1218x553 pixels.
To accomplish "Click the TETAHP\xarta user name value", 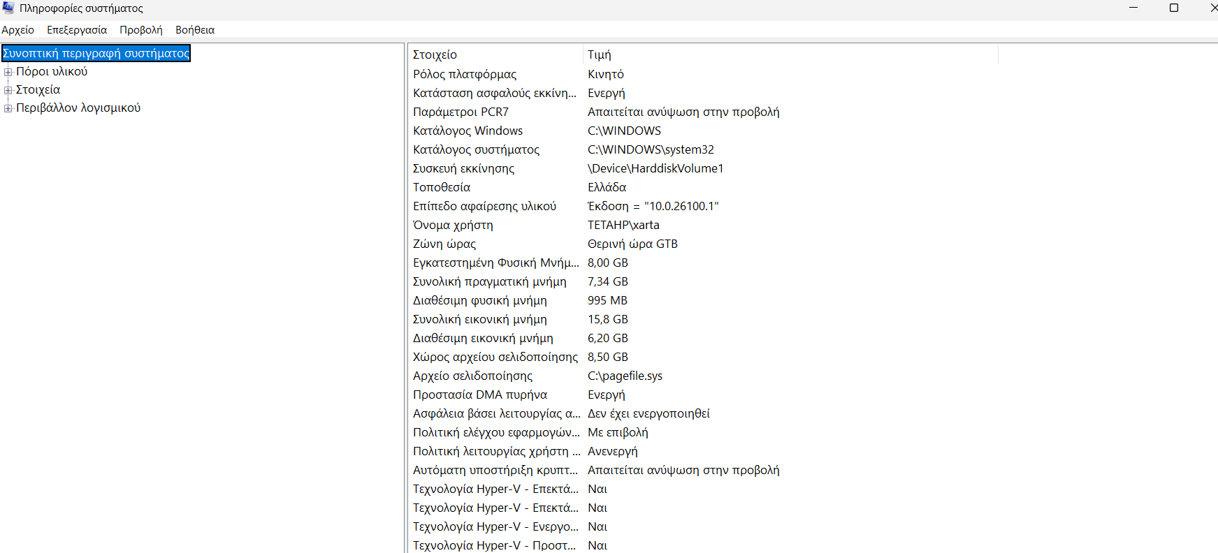I will click(623, 225).
